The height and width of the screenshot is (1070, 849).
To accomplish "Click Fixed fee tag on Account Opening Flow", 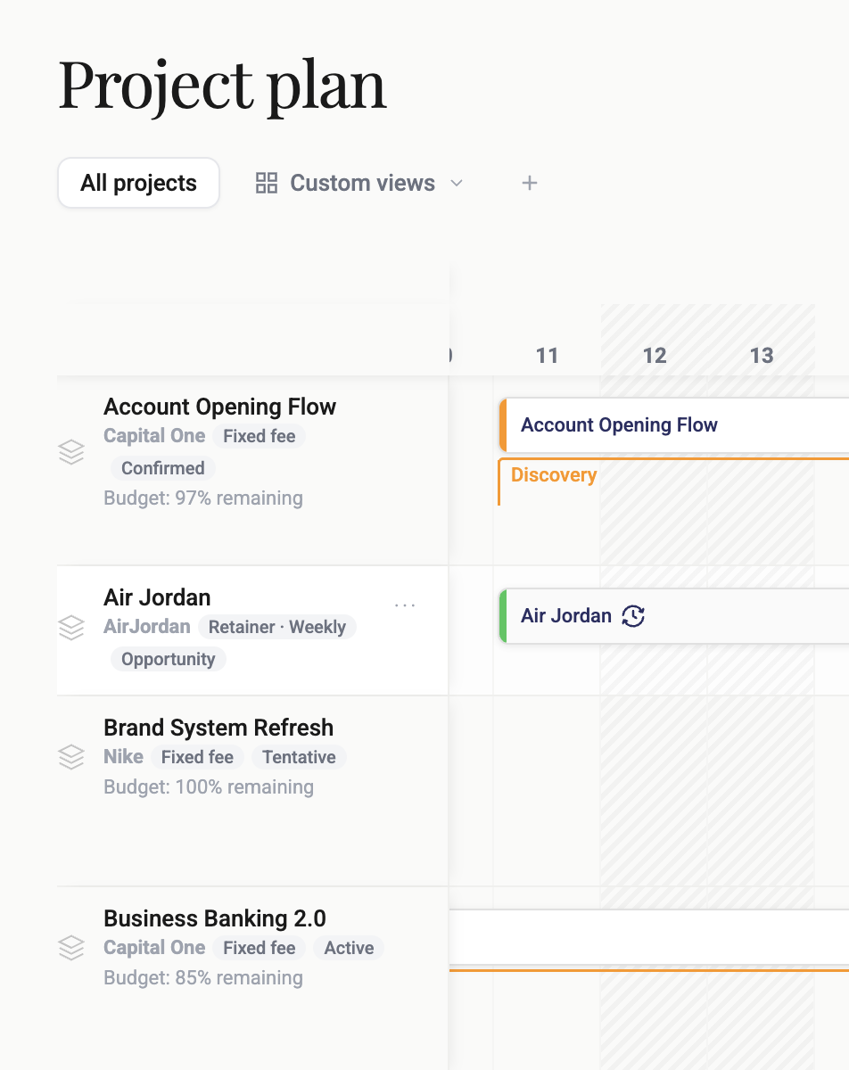I will click(x=259, y=436).
